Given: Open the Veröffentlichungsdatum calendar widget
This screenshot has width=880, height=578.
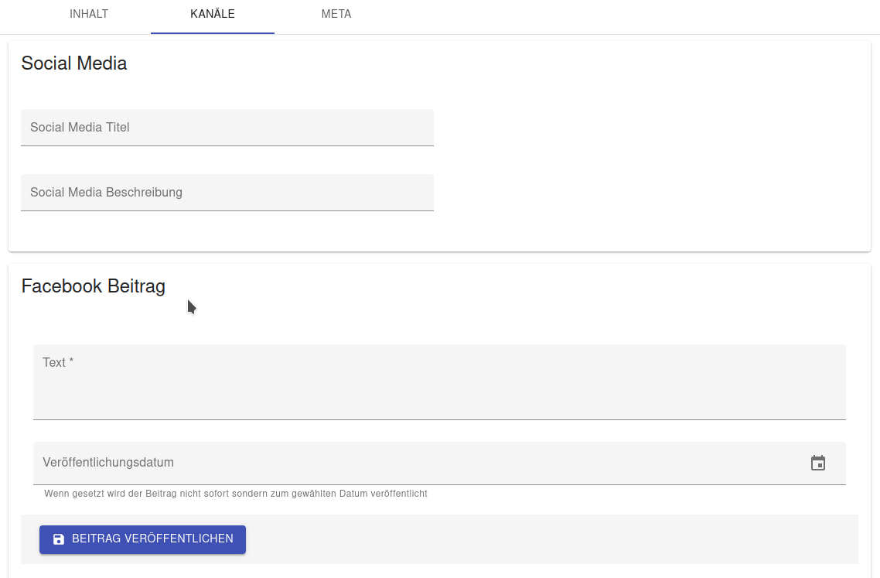Looking at the screenshot, I should [x=817, y=463].
